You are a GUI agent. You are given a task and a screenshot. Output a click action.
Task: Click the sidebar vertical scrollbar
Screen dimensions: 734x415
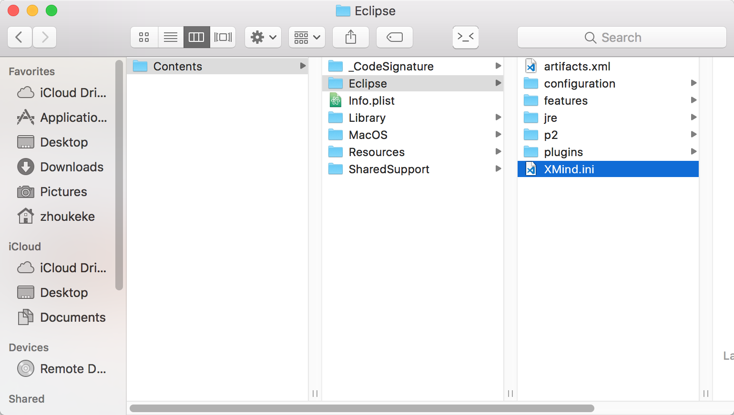[x=119, y=175]
